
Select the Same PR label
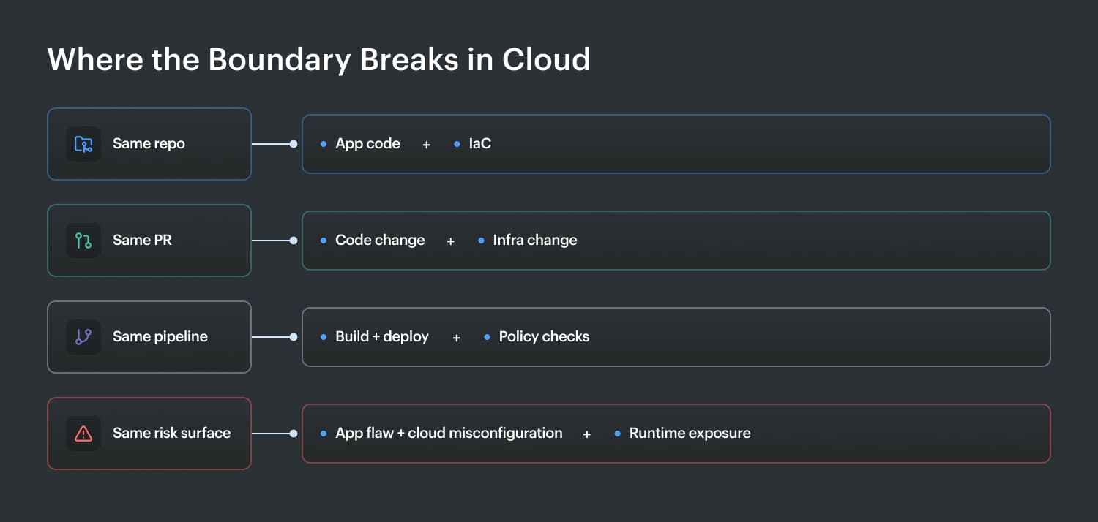pyautogui.click(x=142, y=241)
